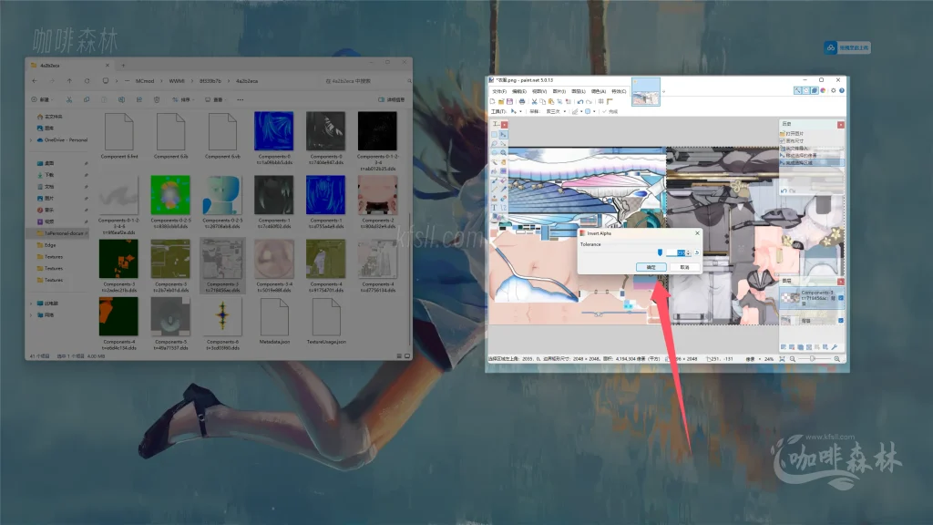Select the Ellipse Select tool

pyautogui.click(x=495, y=153)
